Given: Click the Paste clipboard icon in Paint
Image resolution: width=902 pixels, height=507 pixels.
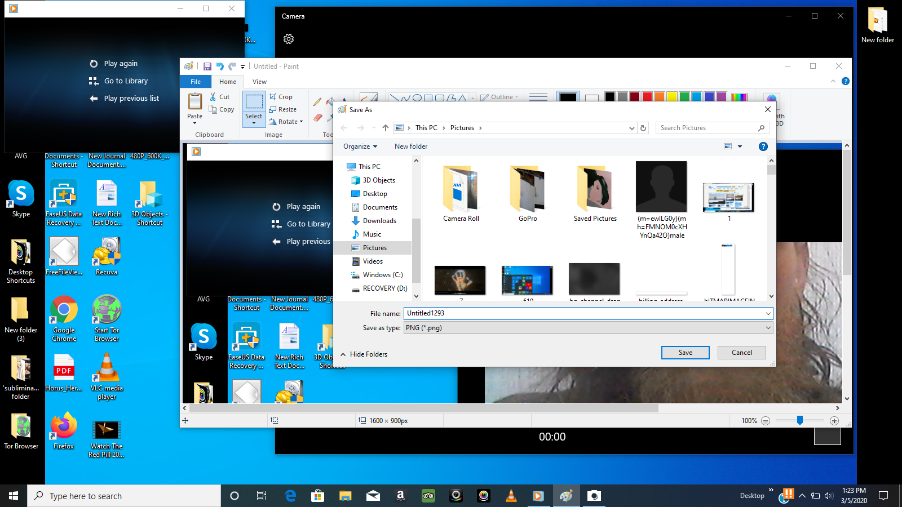Looking at the screenshot, I should 195,101.
